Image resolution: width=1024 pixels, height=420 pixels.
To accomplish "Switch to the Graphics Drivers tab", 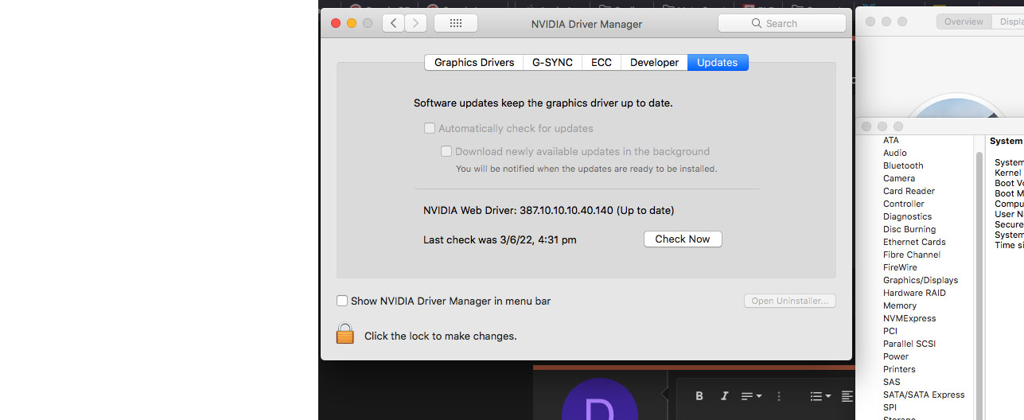I will coord(473,62).
